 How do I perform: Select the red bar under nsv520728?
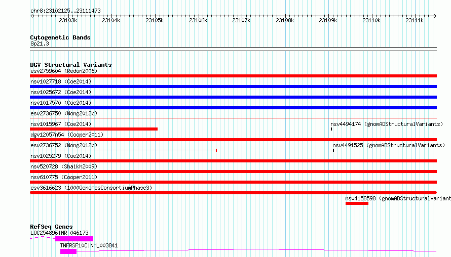[x=233, y=172]
